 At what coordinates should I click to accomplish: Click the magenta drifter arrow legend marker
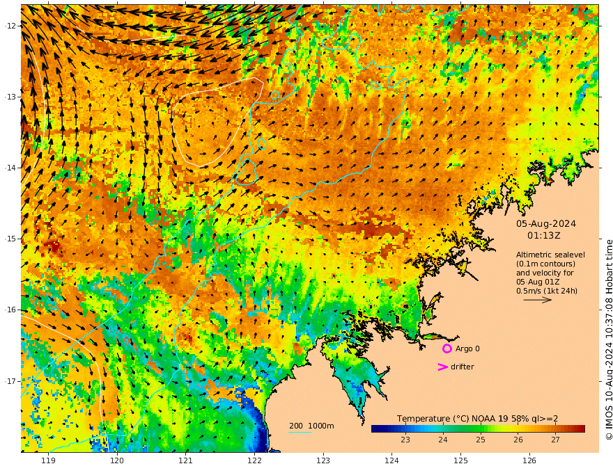(x=442, y=367)
